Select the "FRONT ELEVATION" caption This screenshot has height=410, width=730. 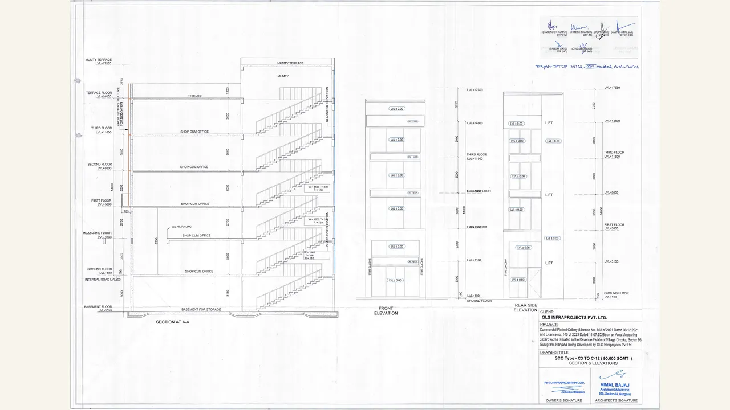coord(386,311)
